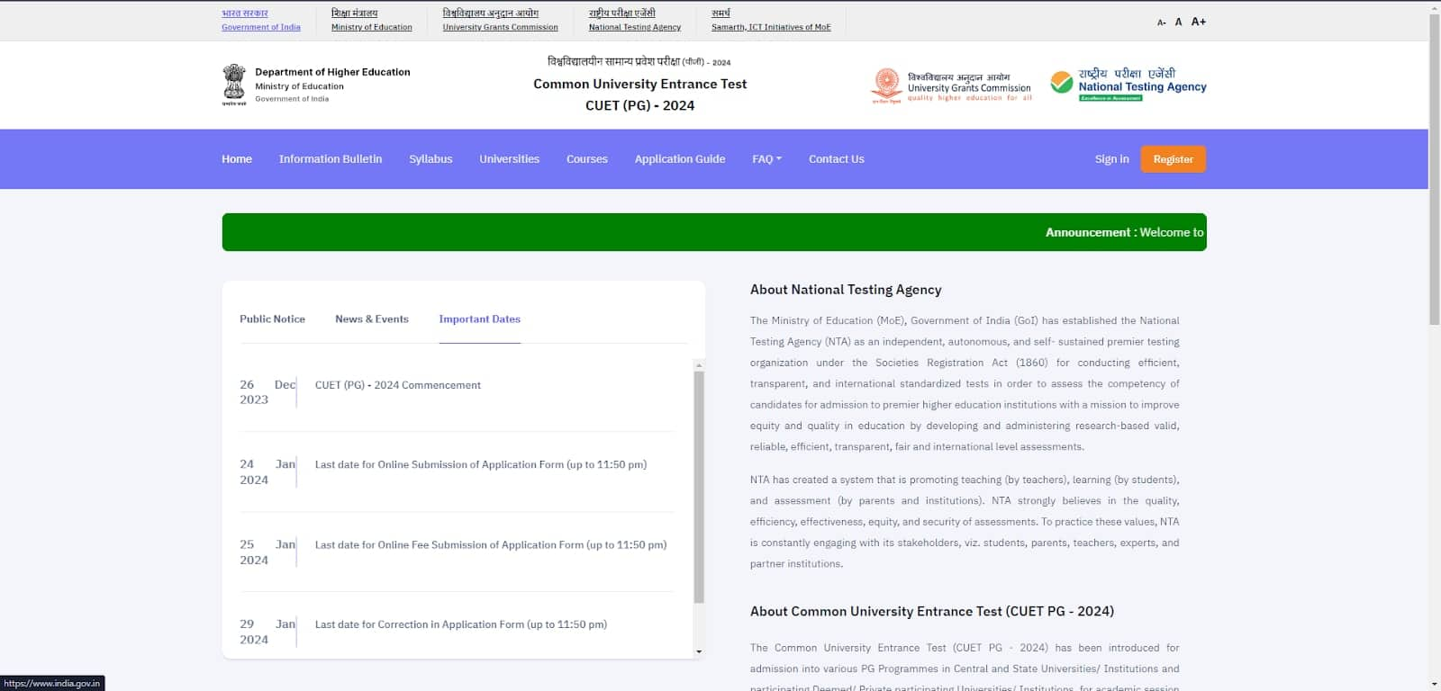Screen dimensions: 1441x691
Task: Click the Important Dates list scrollbar thumb
Action: coord(699,486)
